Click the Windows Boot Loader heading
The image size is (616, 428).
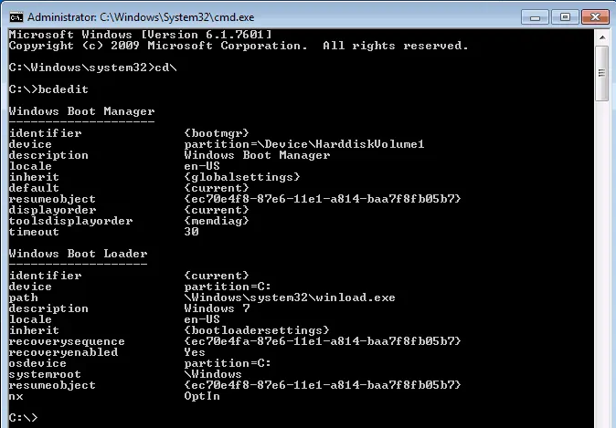[78, 253]
